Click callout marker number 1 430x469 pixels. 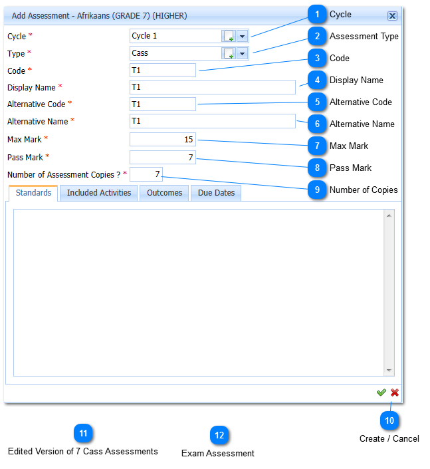point(318,15)
